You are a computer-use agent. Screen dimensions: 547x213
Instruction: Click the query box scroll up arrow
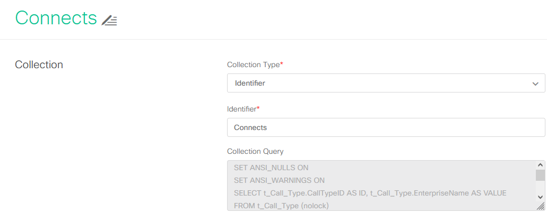pos(540,165)
